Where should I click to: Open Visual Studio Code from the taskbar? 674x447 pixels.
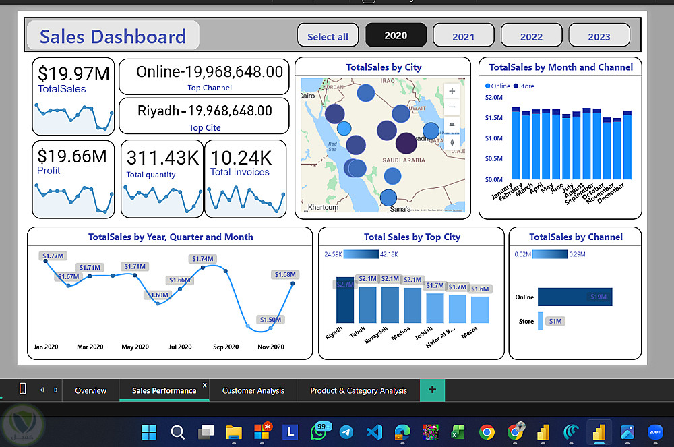pos(374,432)
